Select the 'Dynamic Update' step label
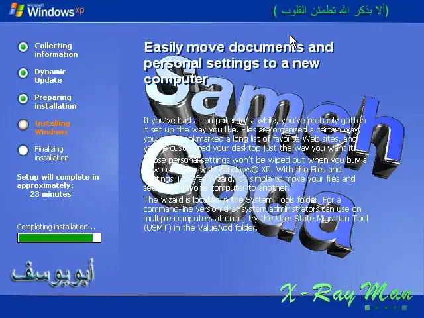Image resolution: width=424 pixels, height=318 pixels. coord(50,76)
